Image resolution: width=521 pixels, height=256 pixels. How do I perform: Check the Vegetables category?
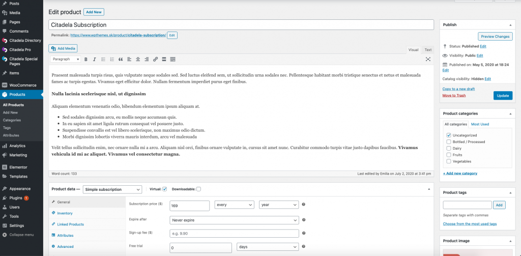(449, 161)
